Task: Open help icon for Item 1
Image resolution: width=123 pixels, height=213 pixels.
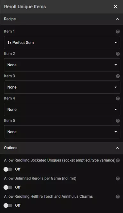Action: (x=118, y=32)
